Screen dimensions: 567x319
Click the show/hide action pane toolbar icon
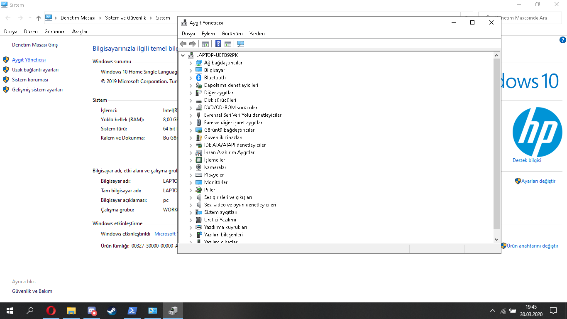(227, 44)
